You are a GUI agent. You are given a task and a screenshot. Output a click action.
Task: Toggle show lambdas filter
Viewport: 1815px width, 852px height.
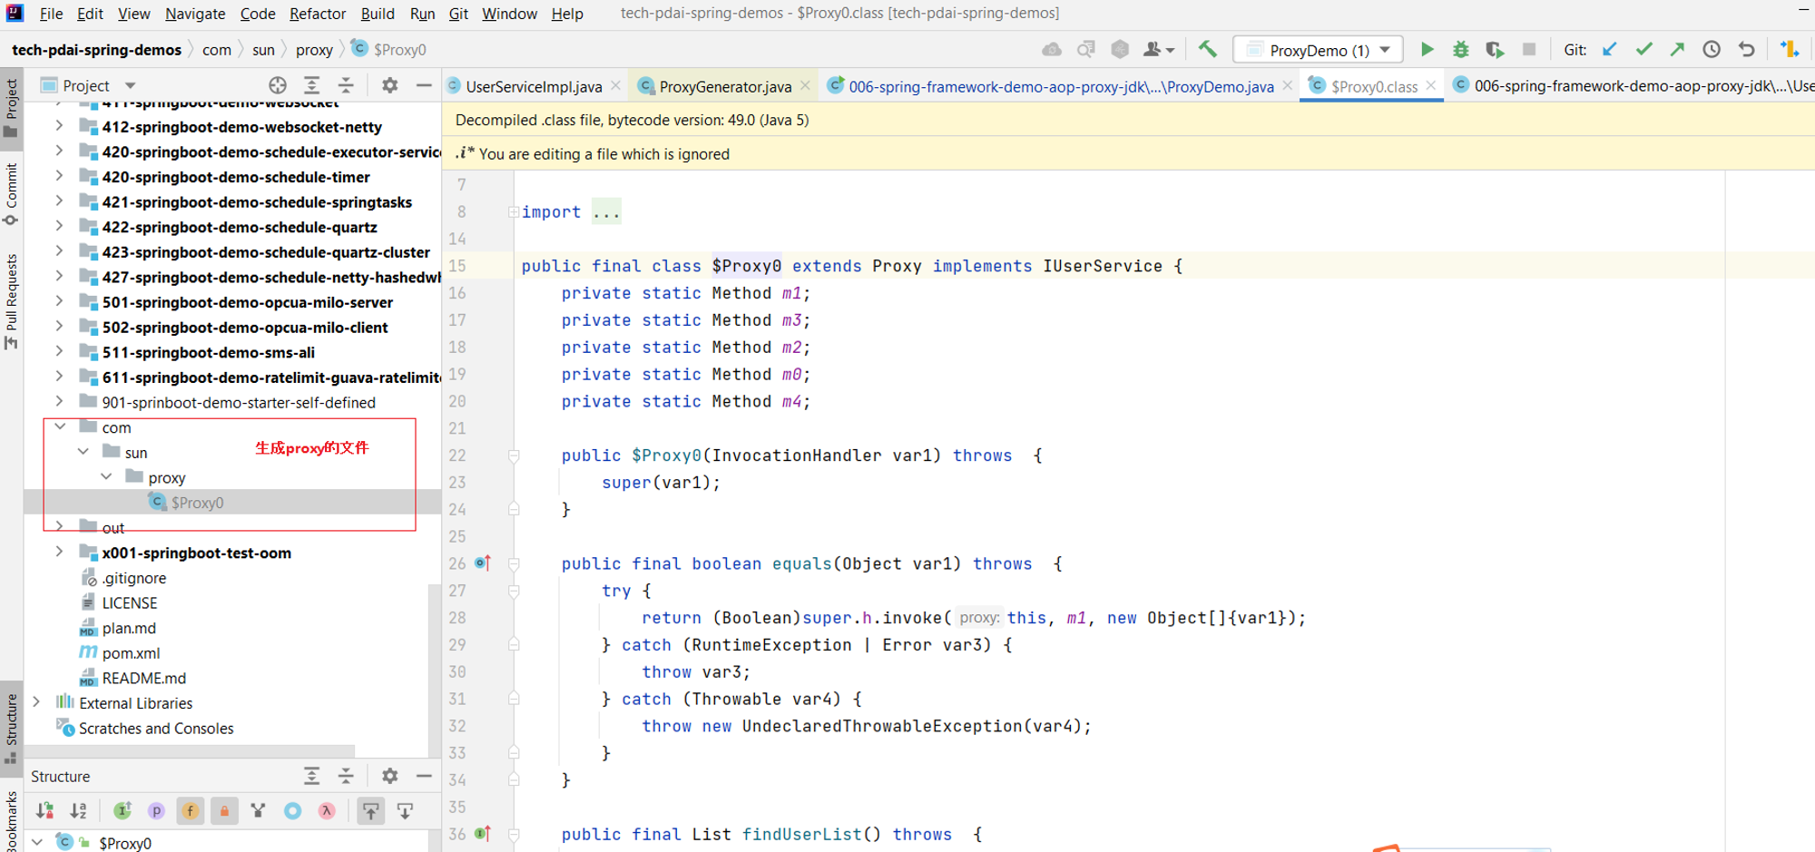point(327,810)
